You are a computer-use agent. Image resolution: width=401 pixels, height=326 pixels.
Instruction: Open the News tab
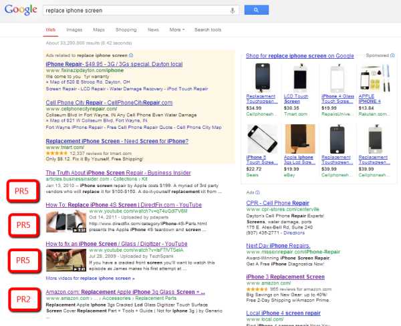[x=153, y=29]
